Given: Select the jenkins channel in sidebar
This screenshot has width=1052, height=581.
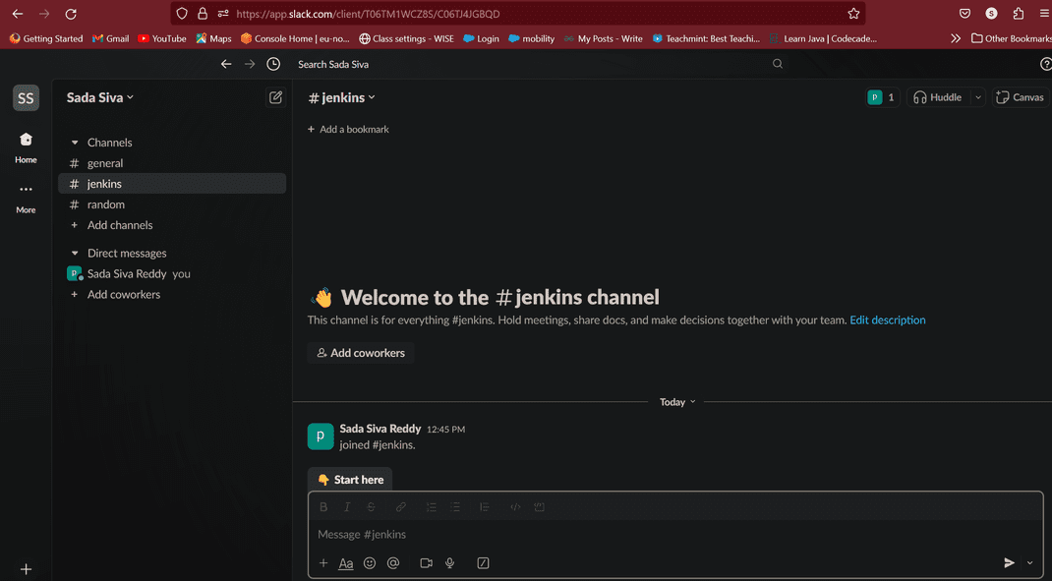Looking at the screenshot, I should coord(172,184).
